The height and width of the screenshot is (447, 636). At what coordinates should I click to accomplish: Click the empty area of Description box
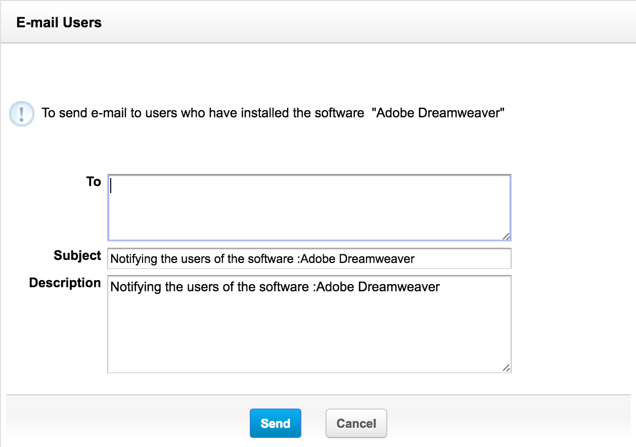(x=308, y=334)
